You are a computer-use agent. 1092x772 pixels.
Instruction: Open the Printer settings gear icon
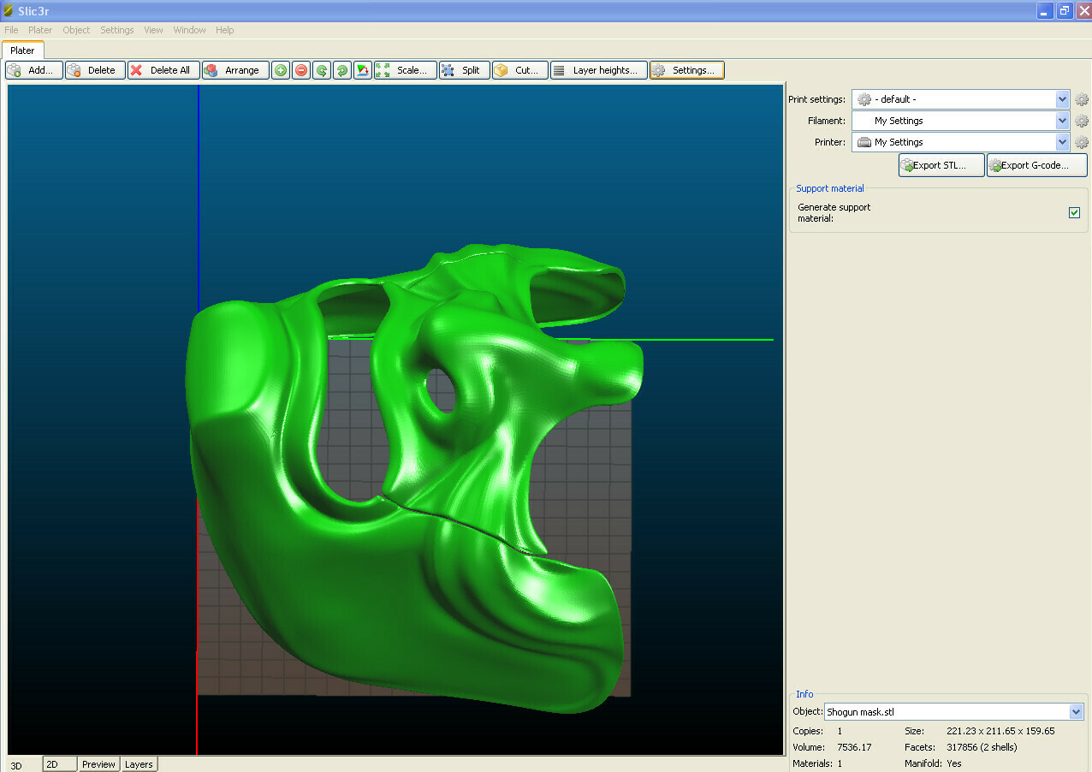pos(1081,142)
